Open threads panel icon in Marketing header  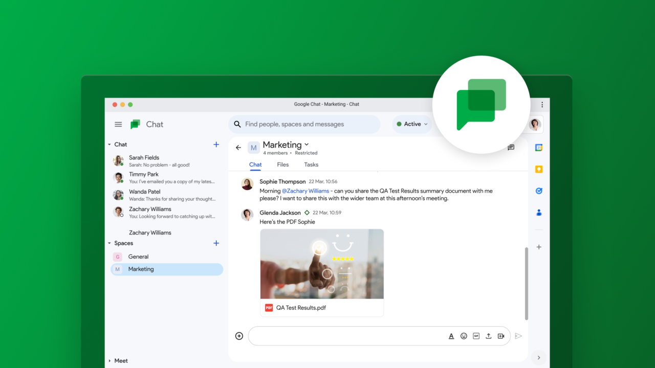(511, 148)
